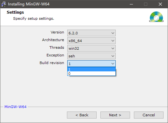Click the Exception label
The width and height of the screenshot is (168, 123).
coord(55,55)
